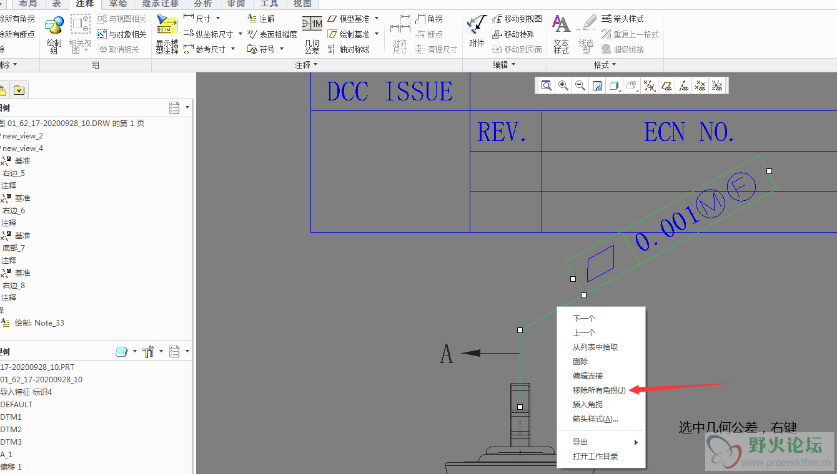Open the 导出 submenu
Image resolution: width=837 pixels, height=474 pixels.
[x=600, y=442]
